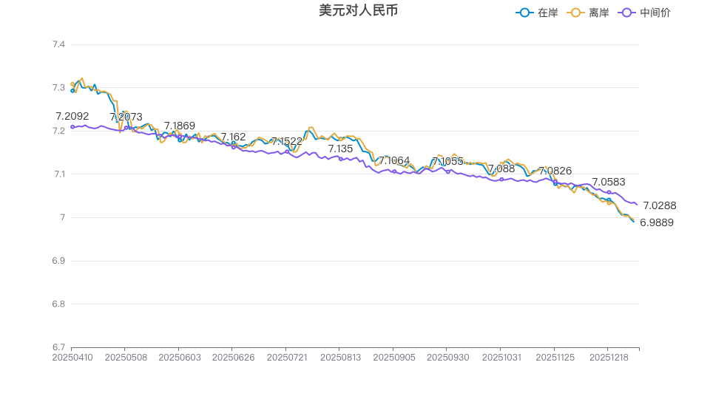Viewport: 710px width, 399px height.
Task: Click the 7.1064 data point label
Action: (394, 160)
